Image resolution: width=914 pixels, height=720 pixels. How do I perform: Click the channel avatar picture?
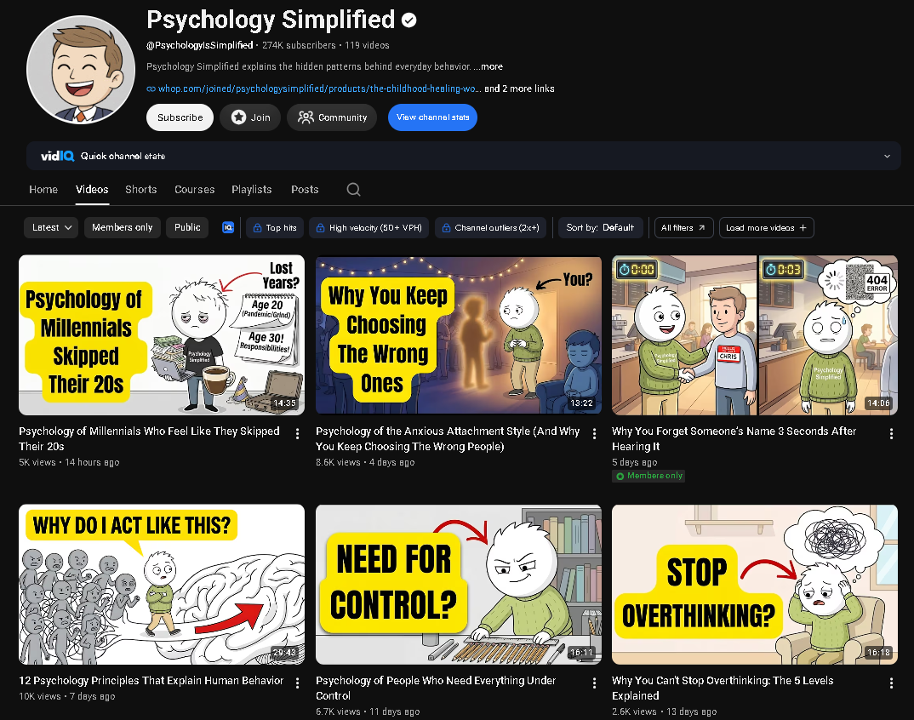[81, 70]
